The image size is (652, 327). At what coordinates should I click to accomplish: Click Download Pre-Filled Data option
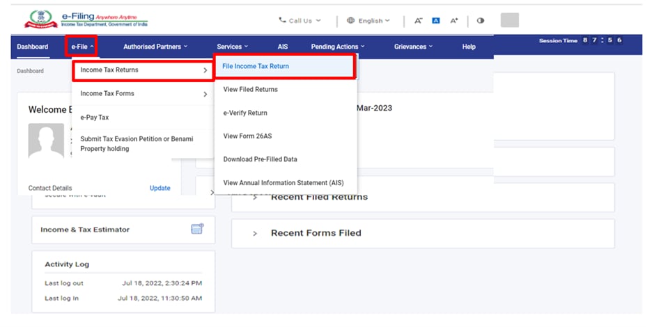point(260,159)
